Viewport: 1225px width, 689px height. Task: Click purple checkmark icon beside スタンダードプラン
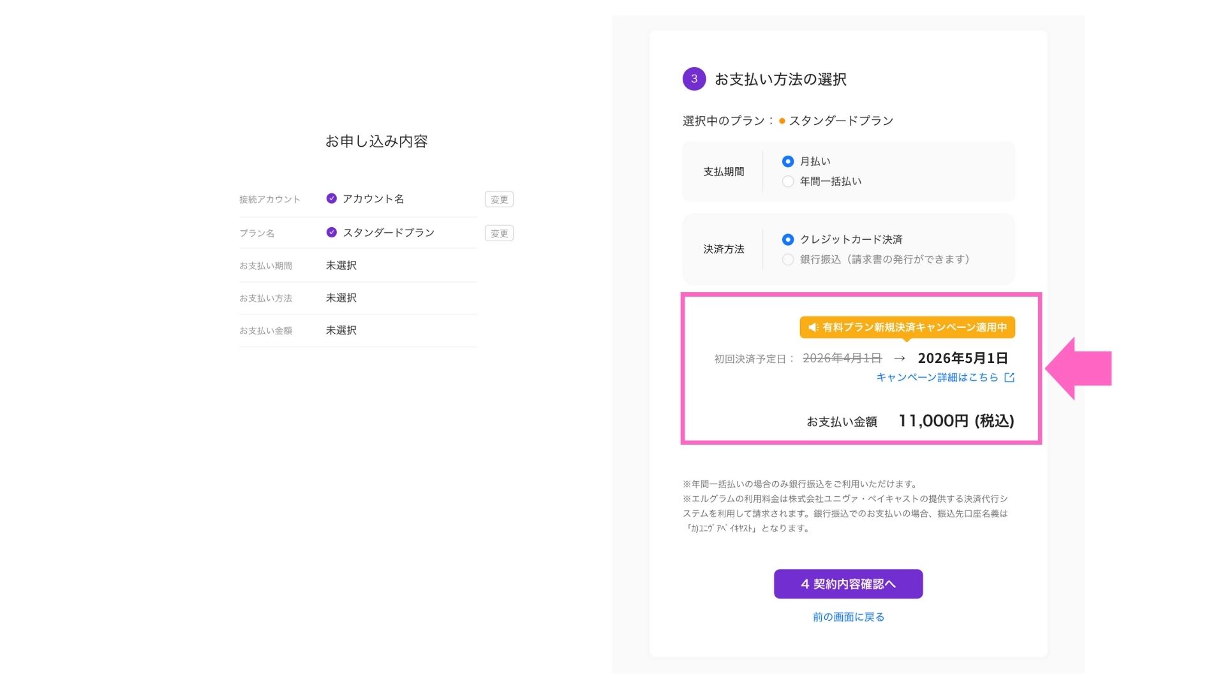click(331, 232)
